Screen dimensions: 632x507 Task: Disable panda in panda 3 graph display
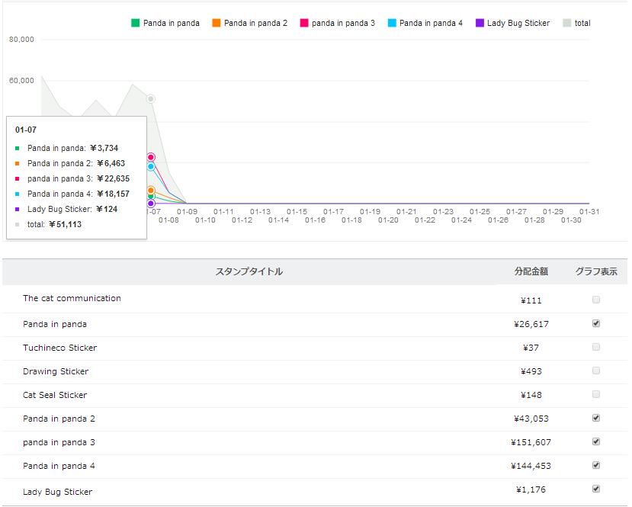pyautogui.click(x=596, y=441)
